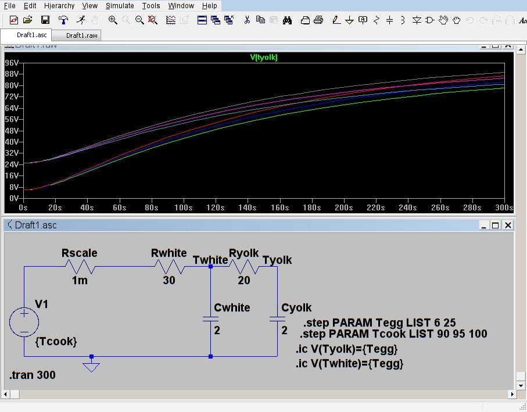Click the Tile Windows toolbar icon

(x=202, y=20)
